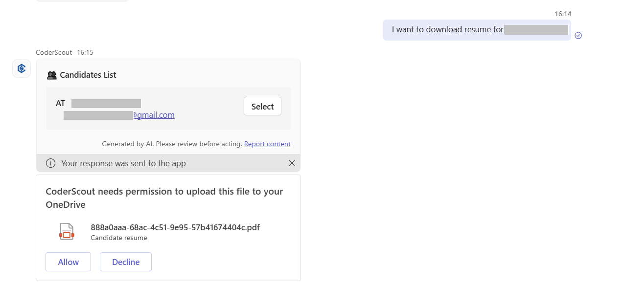624x286 pixels.
Task: Open the Report content link
Action: (x=267, y=144)
